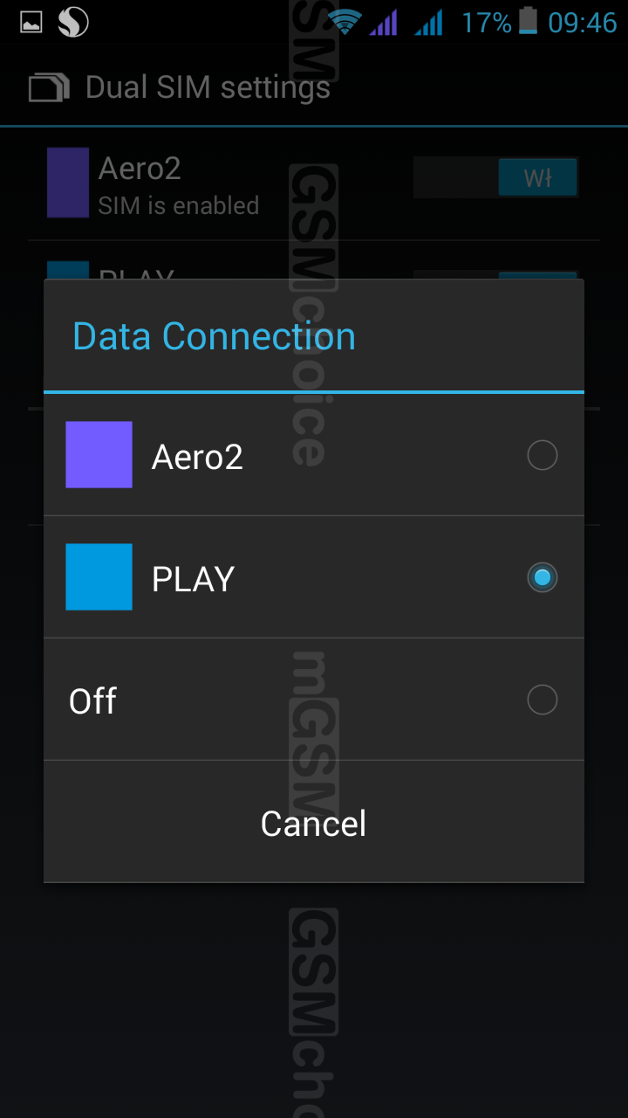This screenshot has width=628, height=1118.
Task: Tap the 09:46 clock in status bar
Action: [582, 23]
